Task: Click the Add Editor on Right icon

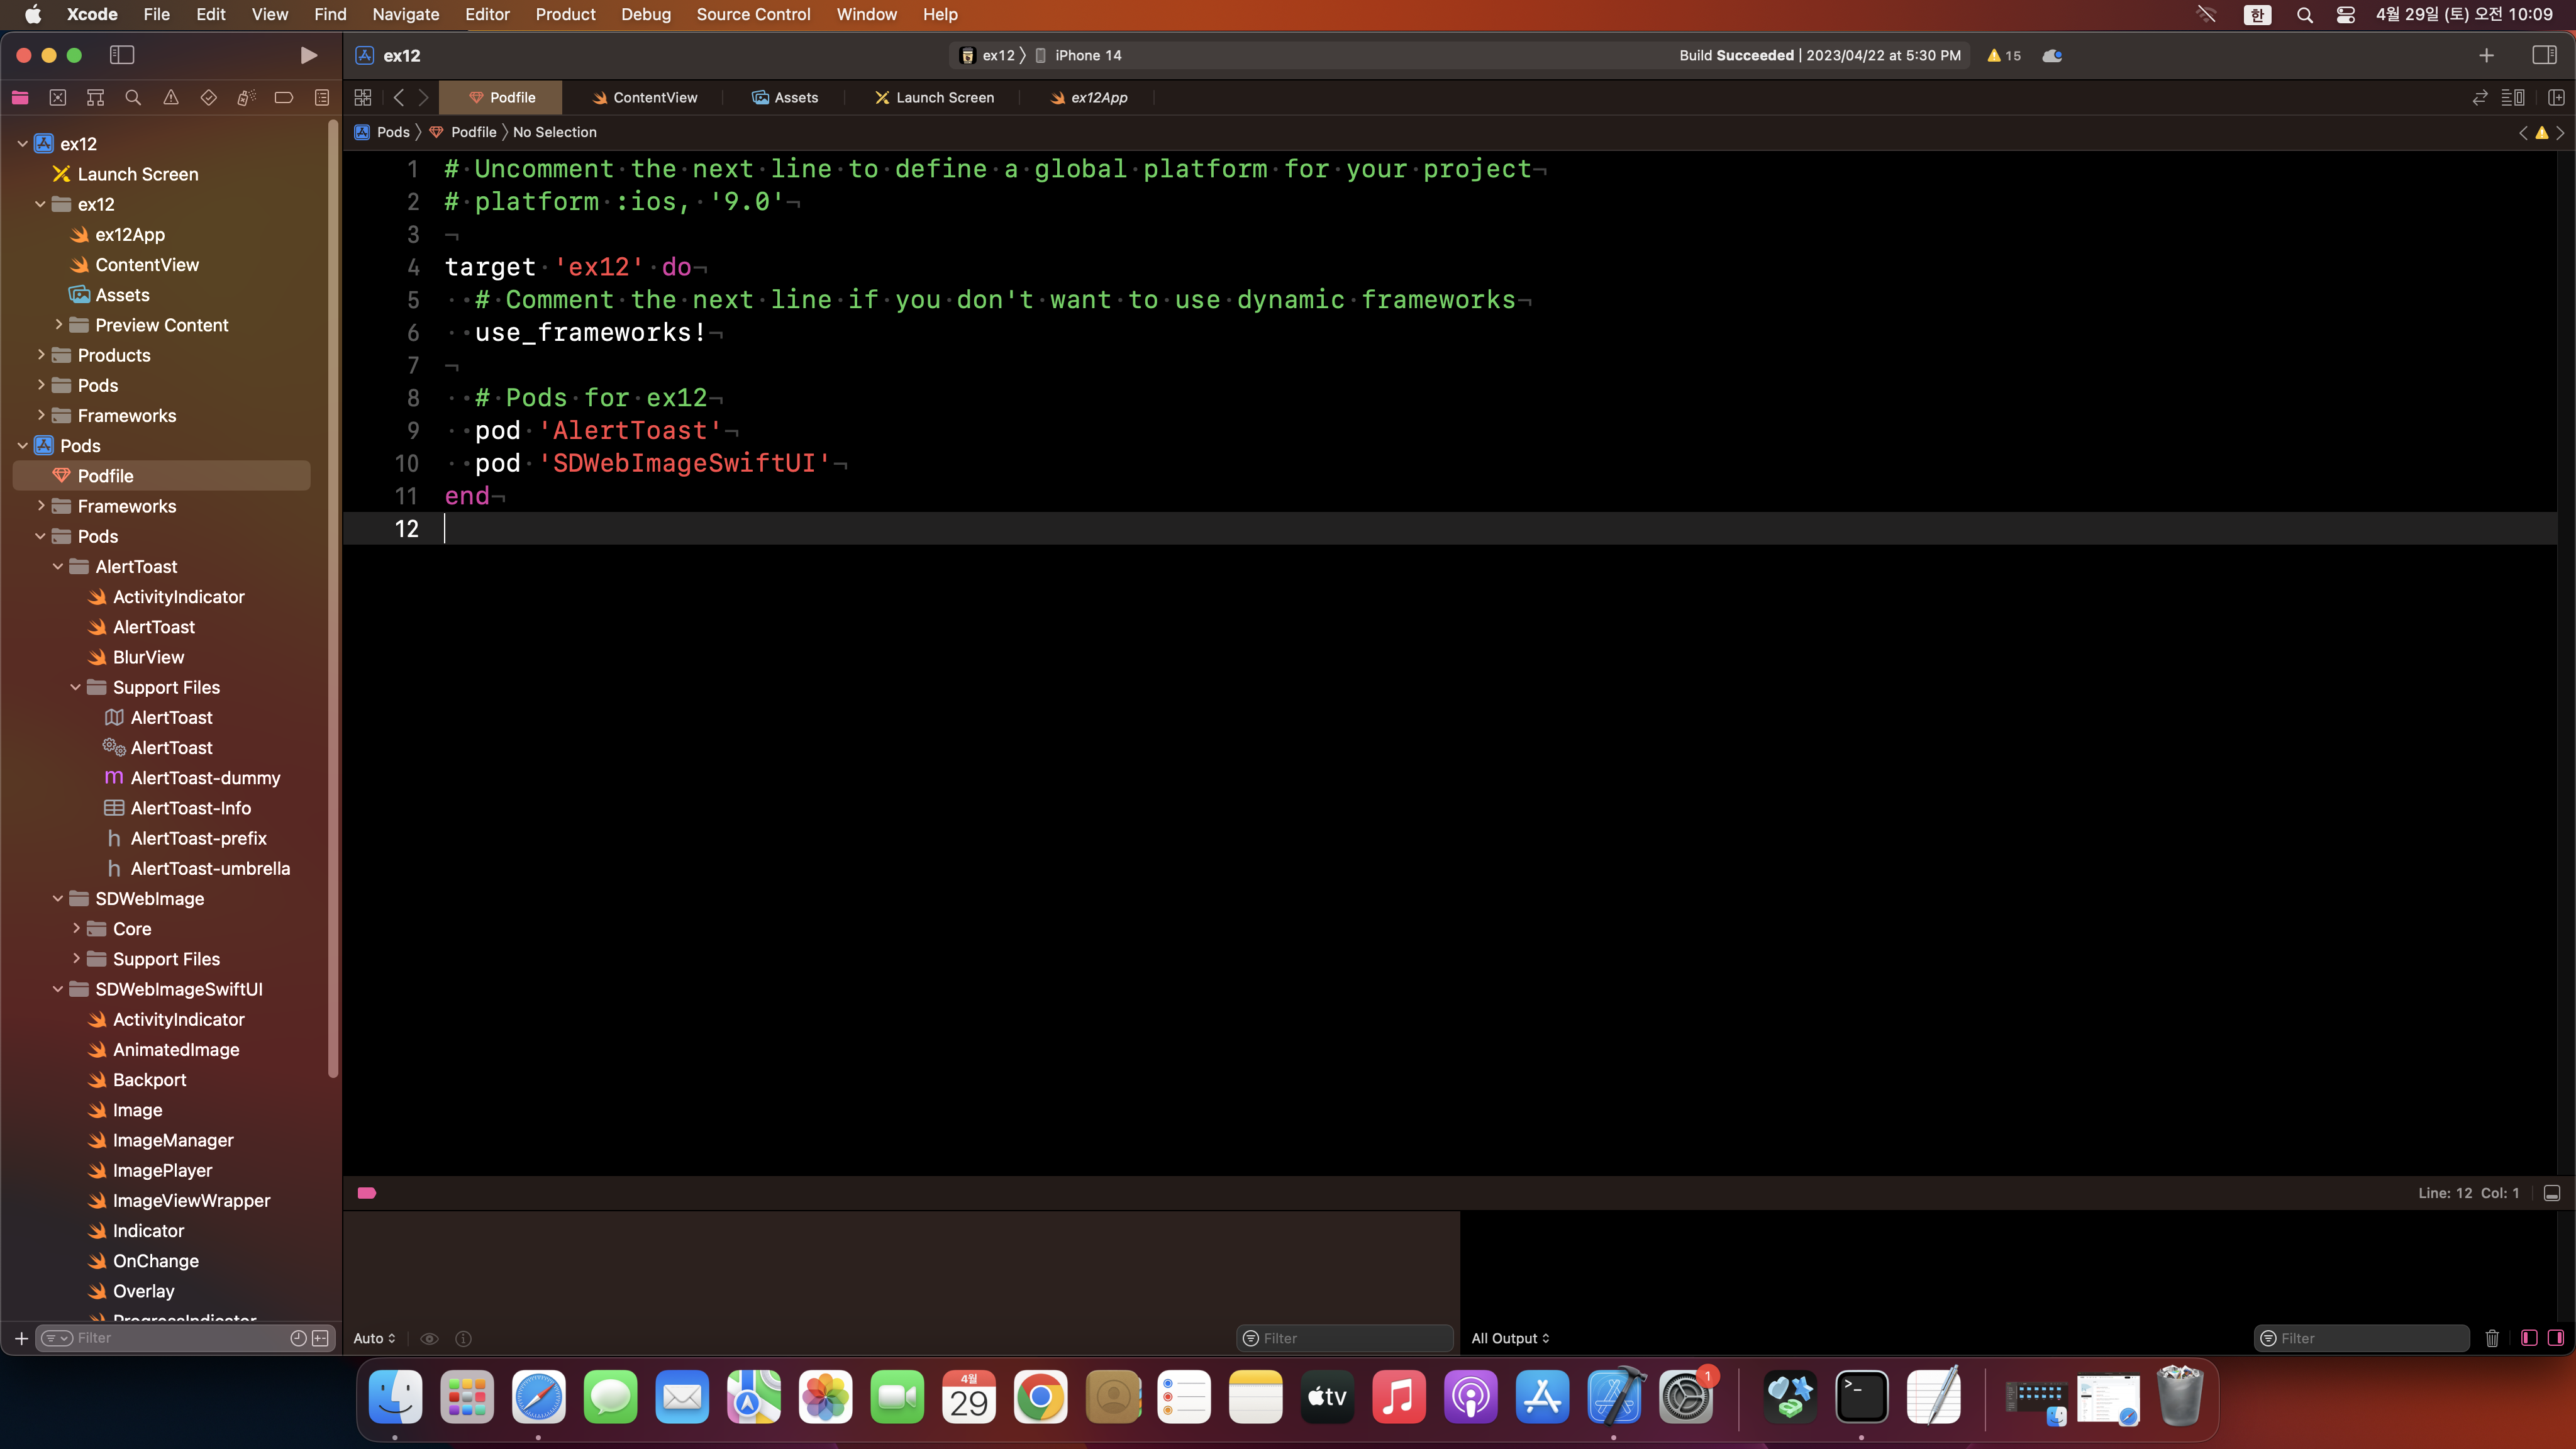Action: (2556, 97)
